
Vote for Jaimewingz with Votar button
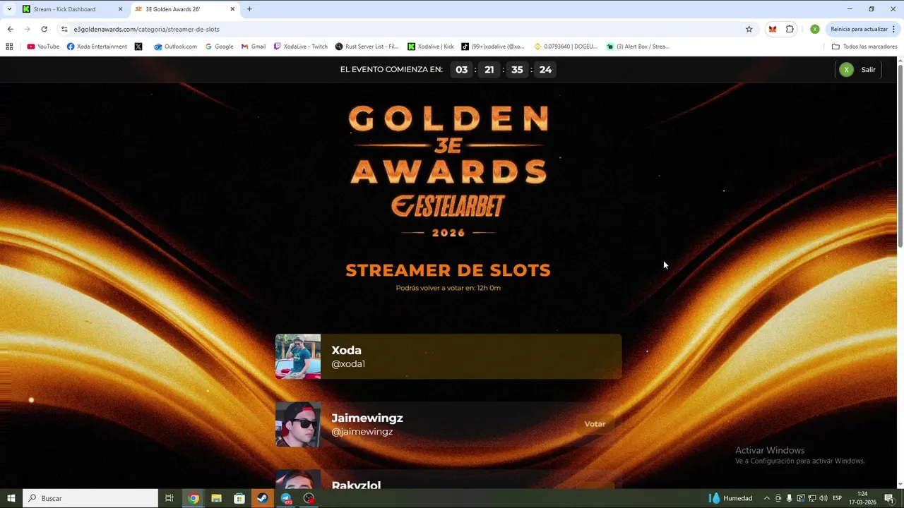[x=595, y=424]
